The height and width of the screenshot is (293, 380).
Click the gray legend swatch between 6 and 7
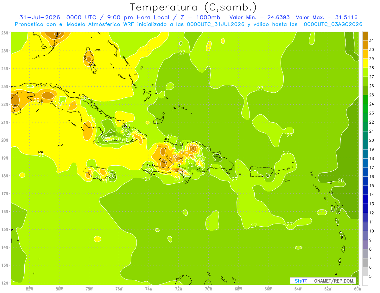coord(365,263)
